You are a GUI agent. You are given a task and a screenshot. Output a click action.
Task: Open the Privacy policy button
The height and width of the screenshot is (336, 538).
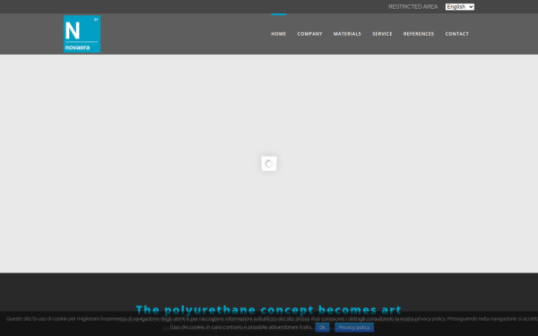pyautogui.click(x=354, y=327)
